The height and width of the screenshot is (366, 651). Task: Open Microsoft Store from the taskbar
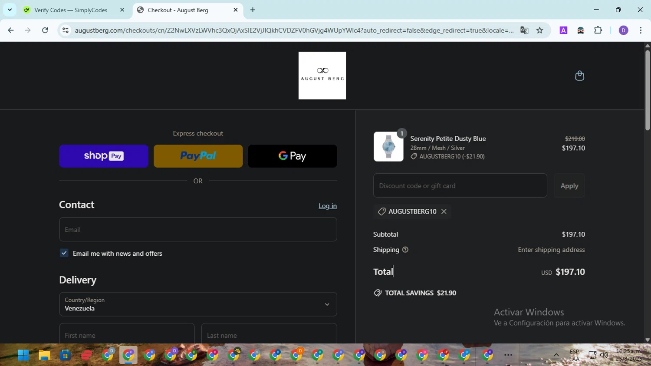[x=65, y=355]
